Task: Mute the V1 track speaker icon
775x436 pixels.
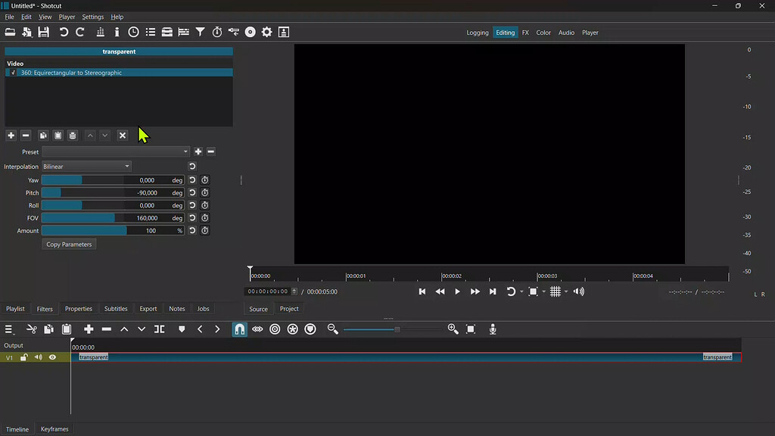Action: 38,357
